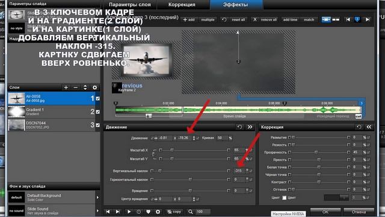Reset the Движение panel with undo icon
This screenshot has width=385, height=217.
coord(239,127)
